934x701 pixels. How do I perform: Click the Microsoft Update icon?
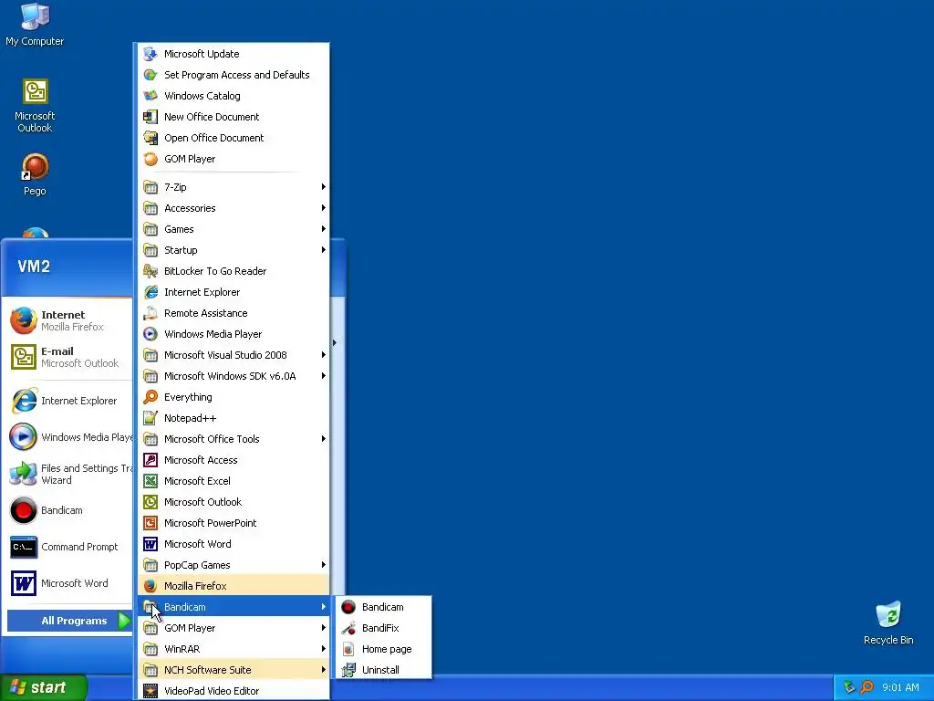pyautogui.click(x=150, y=54)
